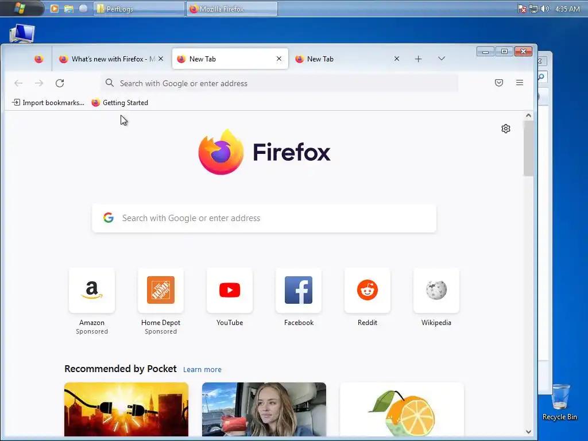Minimize the Firefox window
Image resolution: width=588 pixels, height=441 pixels.
[x=485, y=51]
